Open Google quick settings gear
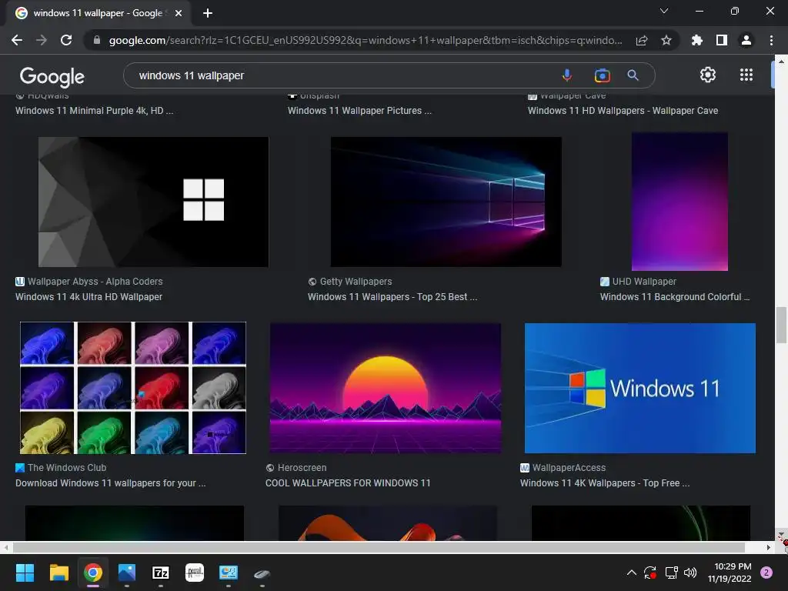Viewport: 788px width, 591px height. [708, 75]
